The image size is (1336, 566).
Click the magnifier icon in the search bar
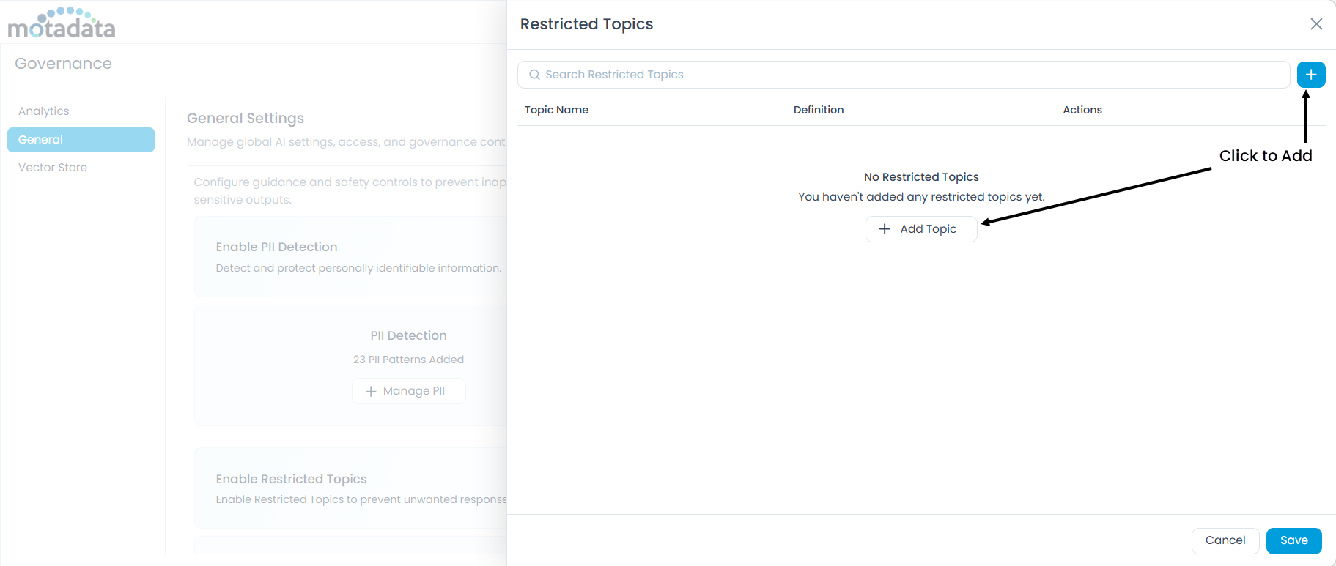coord(534,75)
